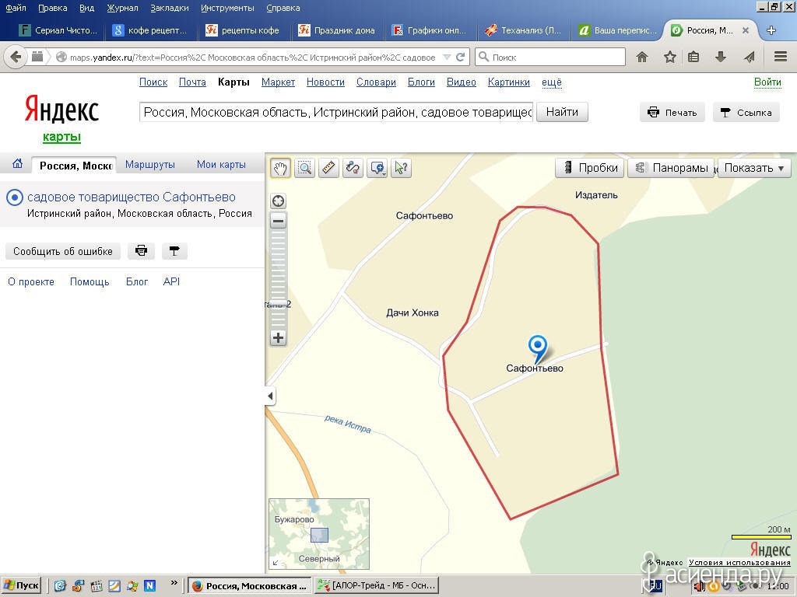Open the ещё more-services dropdown
This screenshot has height=597, width=797.
(552, 82)
